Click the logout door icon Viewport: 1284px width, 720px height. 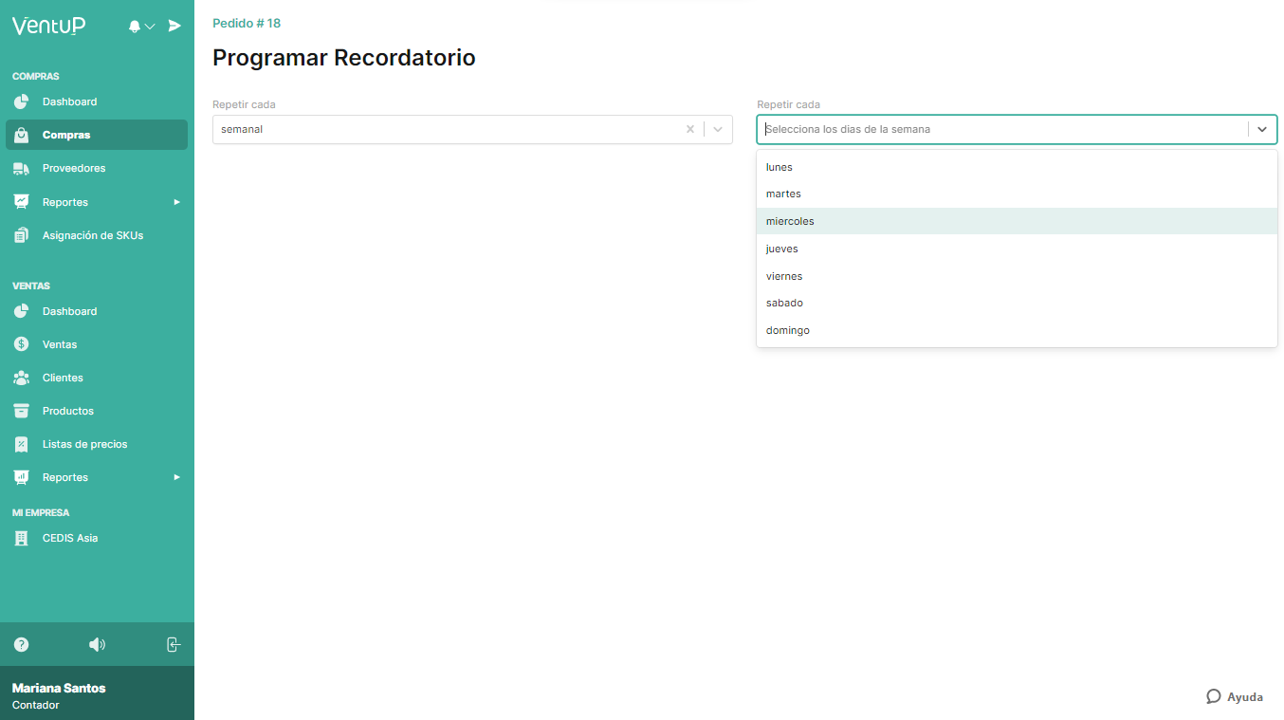[x=174, y=644]
